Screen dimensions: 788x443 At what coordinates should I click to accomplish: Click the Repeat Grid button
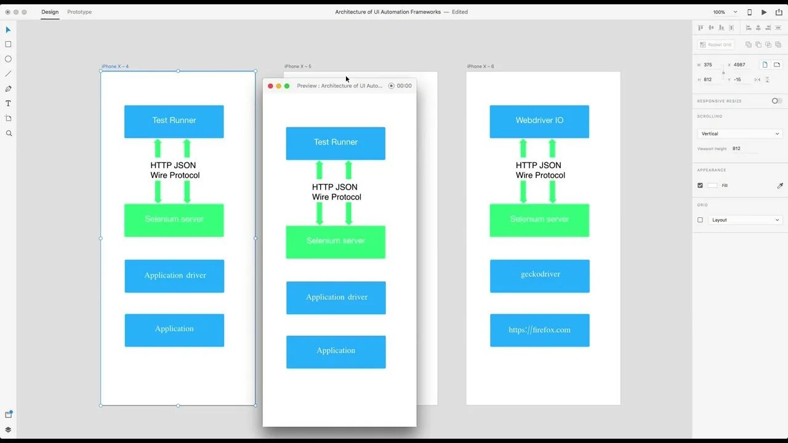pos(716,44)
